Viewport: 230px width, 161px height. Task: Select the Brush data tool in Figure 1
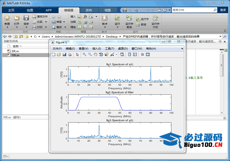coord(112,55)
